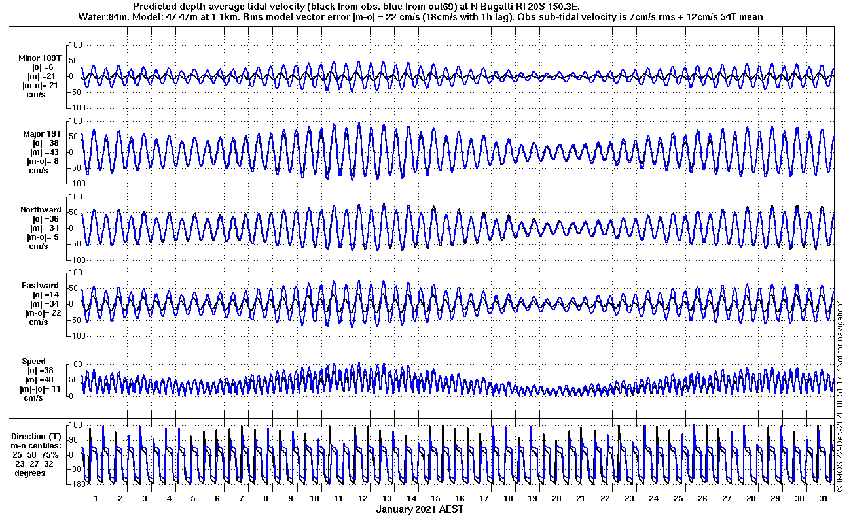The image size is (851, 523).
Task: Click the '|o| =38' value in Major panel
Action: (46, 143)
